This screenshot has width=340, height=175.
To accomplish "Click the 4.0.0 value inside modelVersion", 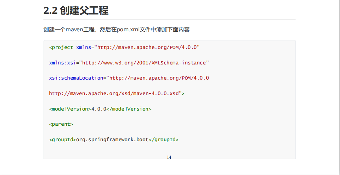I will coord(99,109).
